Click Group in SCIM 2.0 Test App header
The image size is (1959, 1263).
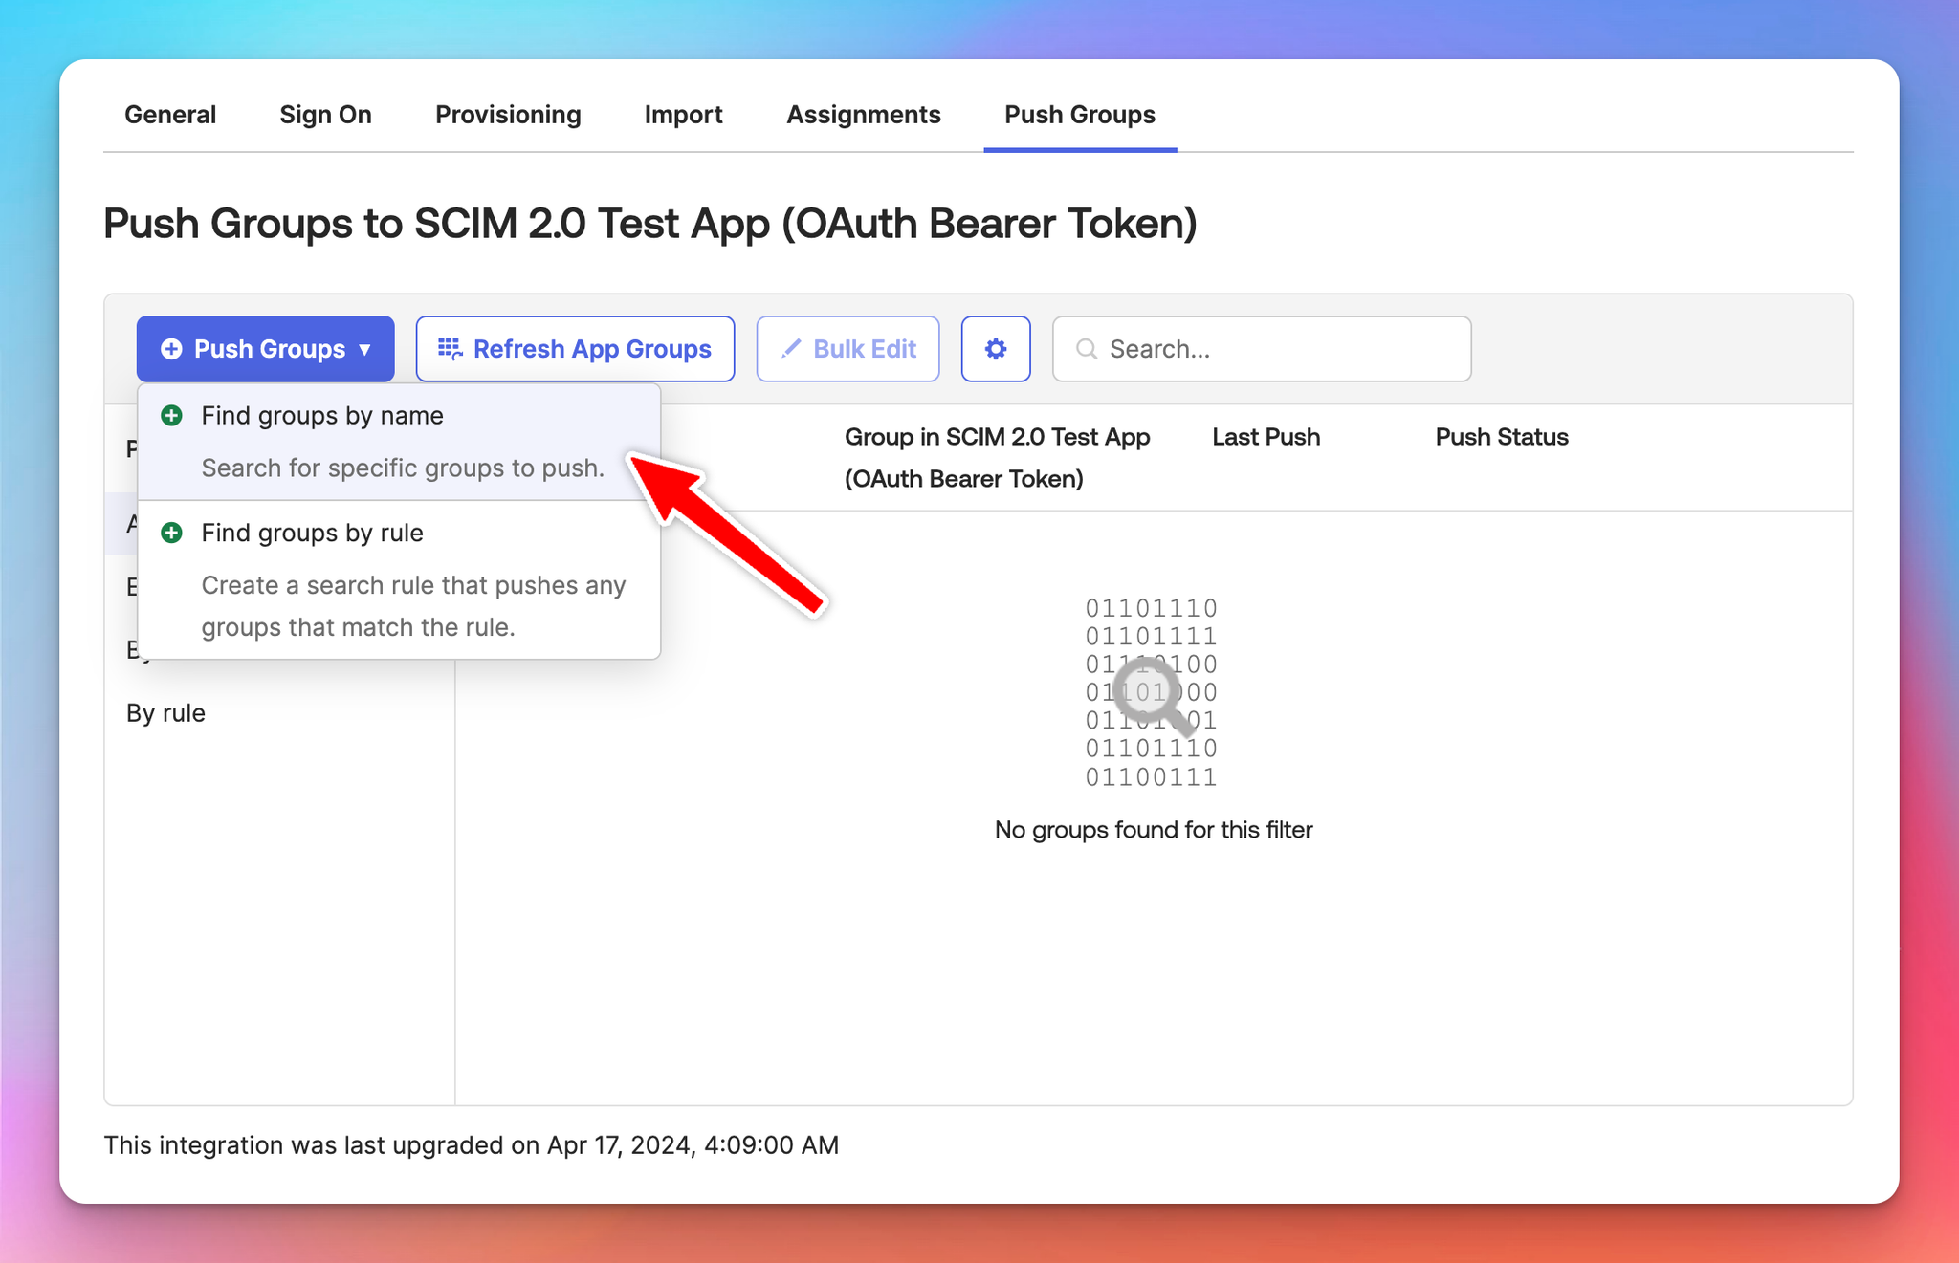point(998,457)
